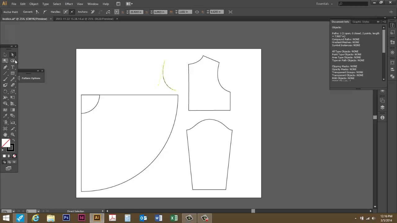Click Convert anchor to corner button
The width and height of the screenshot is (397, 223).
point(37,12)
